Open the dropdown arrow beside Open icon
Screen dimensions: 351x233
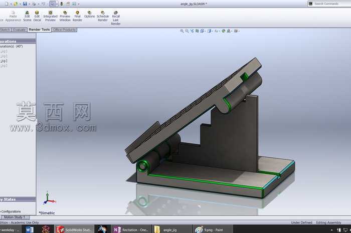(20, 4)
